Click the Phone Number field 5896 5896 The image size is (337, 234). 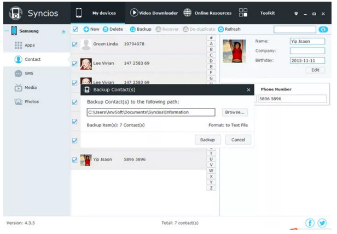click(292, 99)
